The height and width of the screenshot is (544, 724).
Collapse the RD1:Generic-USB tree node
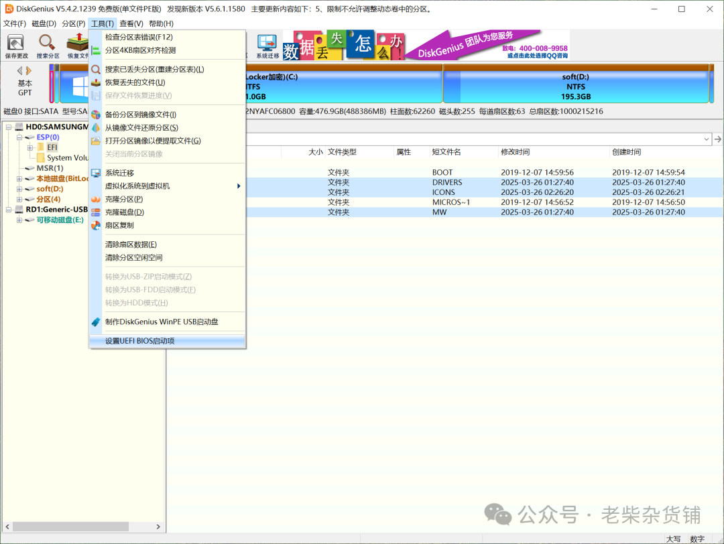(x=8, y=210)
